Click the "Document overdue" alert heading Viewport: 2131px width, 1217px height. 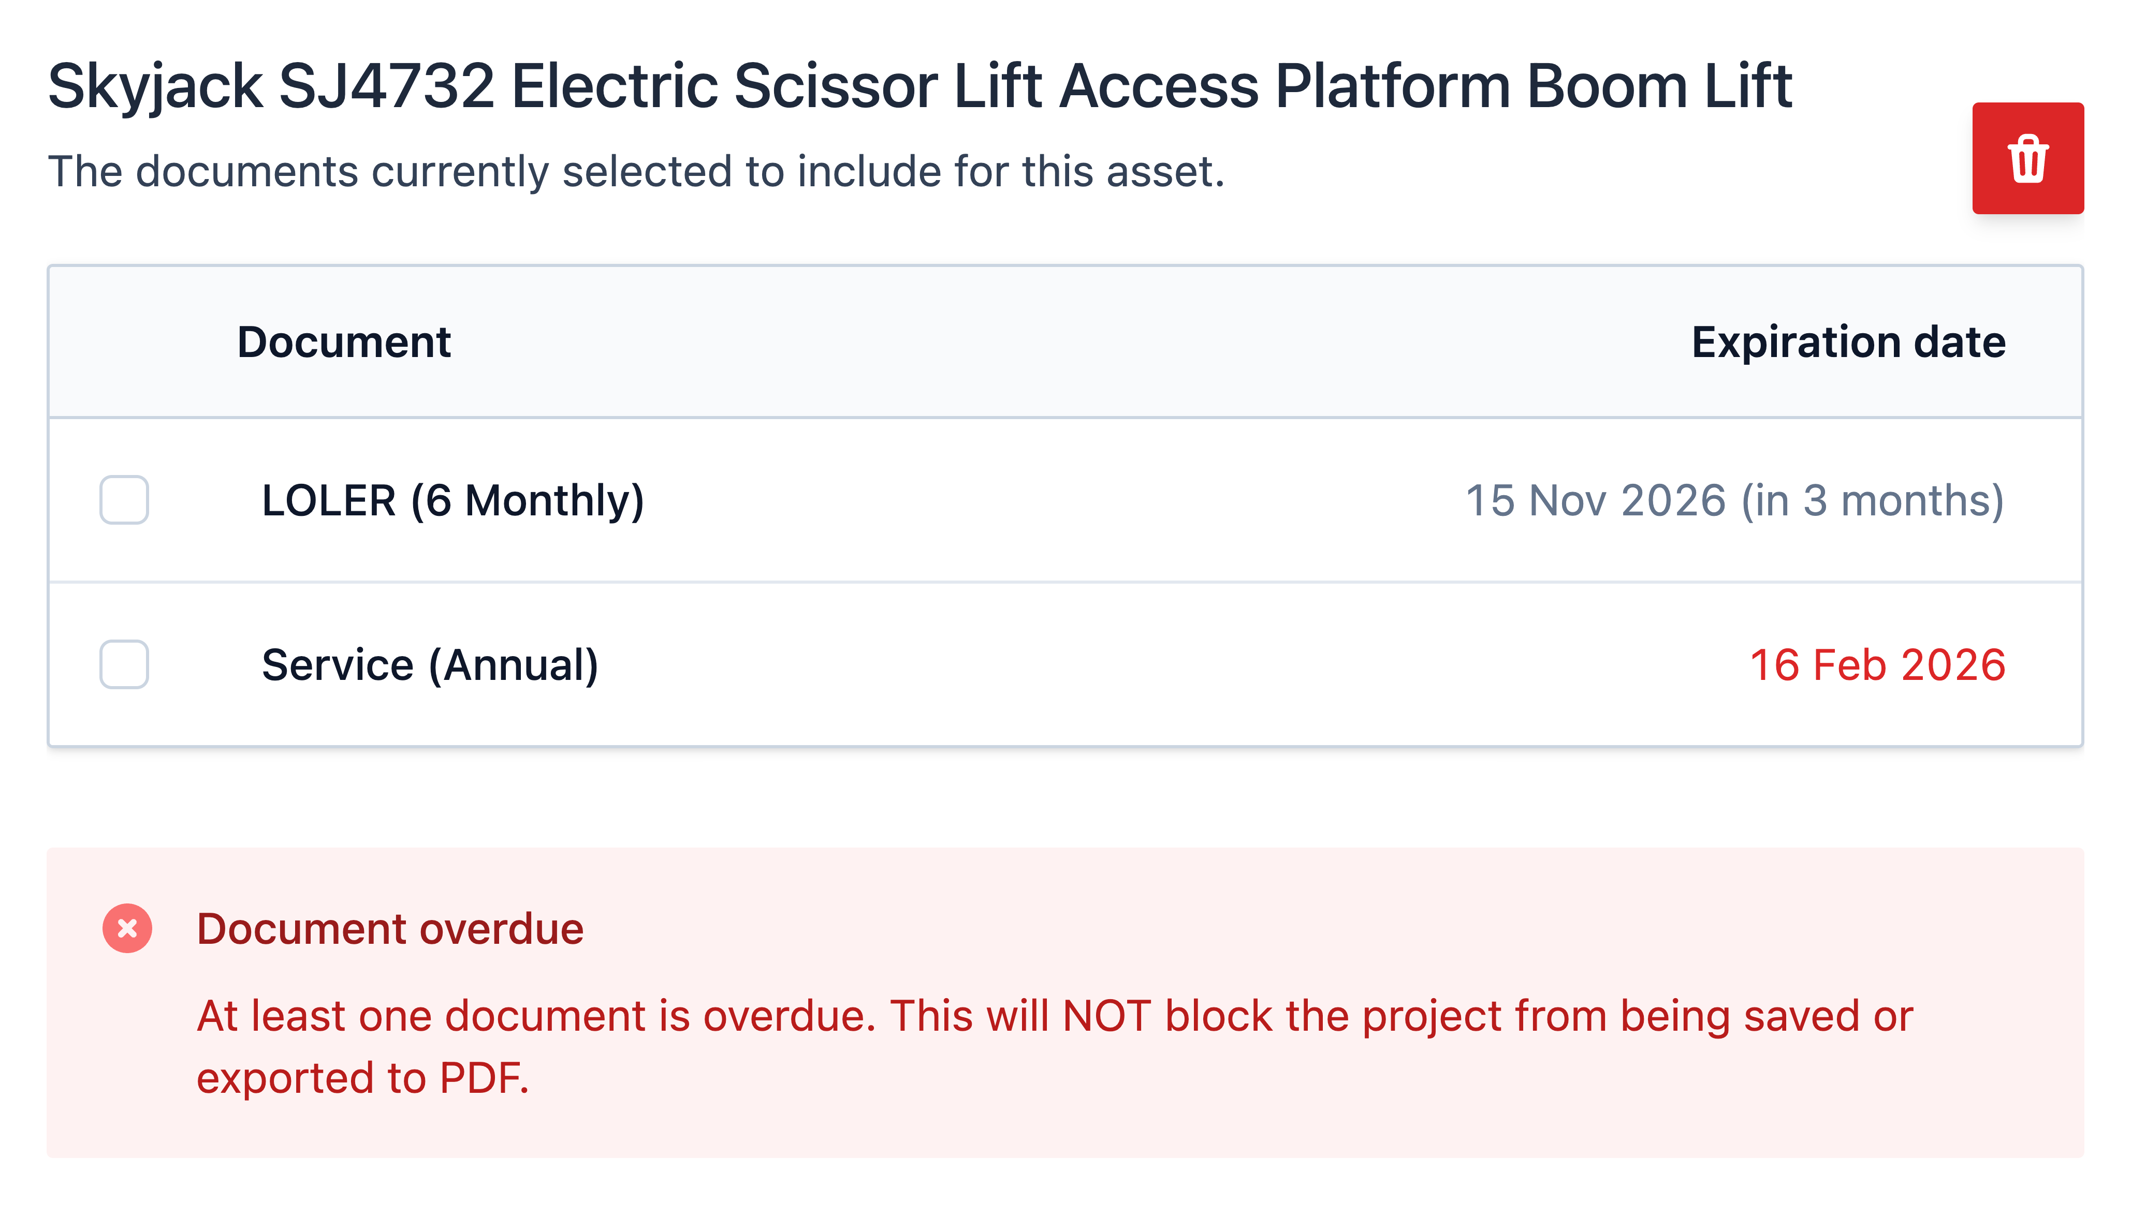(x=390, y=929)
